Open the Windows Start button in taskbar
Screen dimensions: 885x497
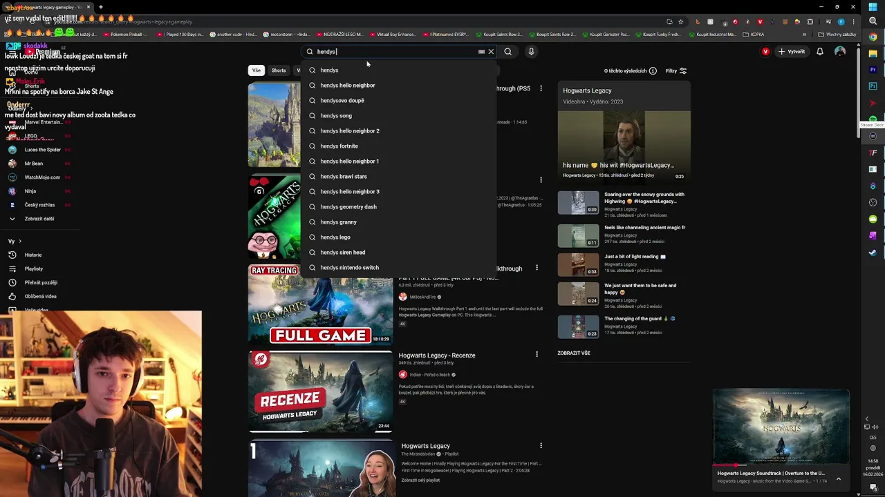(873, 7)
